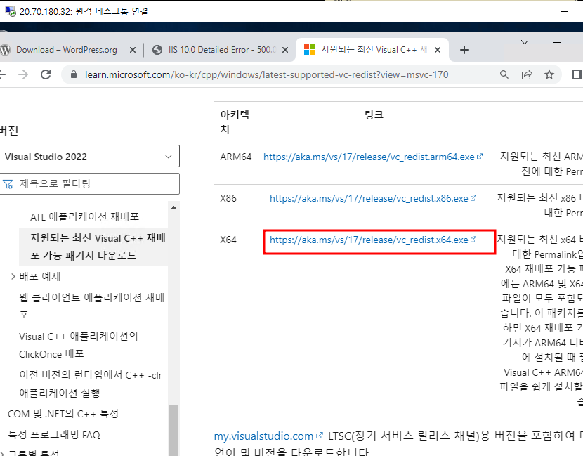Close the IIS 10.0 Detailed Error tab
Viewport: 583px width, 456px height.
[x=285, y=50]
